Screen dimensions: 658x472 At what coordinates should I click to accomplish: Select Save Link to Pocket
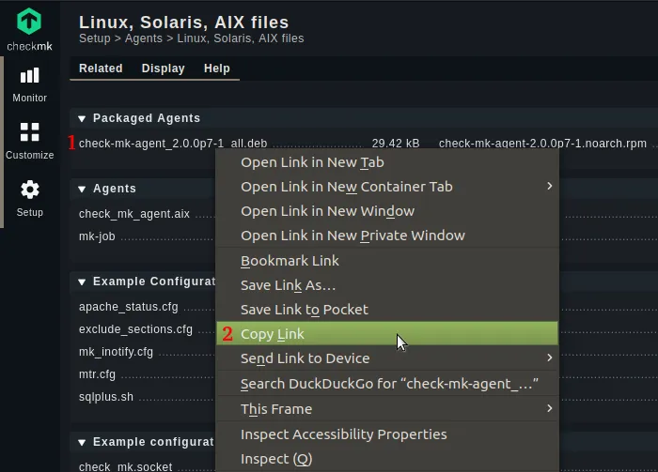(x=387, y=310)
